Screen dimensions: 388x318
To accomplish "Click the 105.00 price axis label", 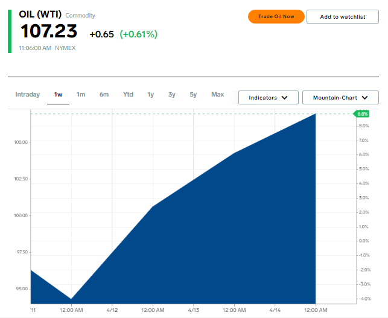I will 21,142.
